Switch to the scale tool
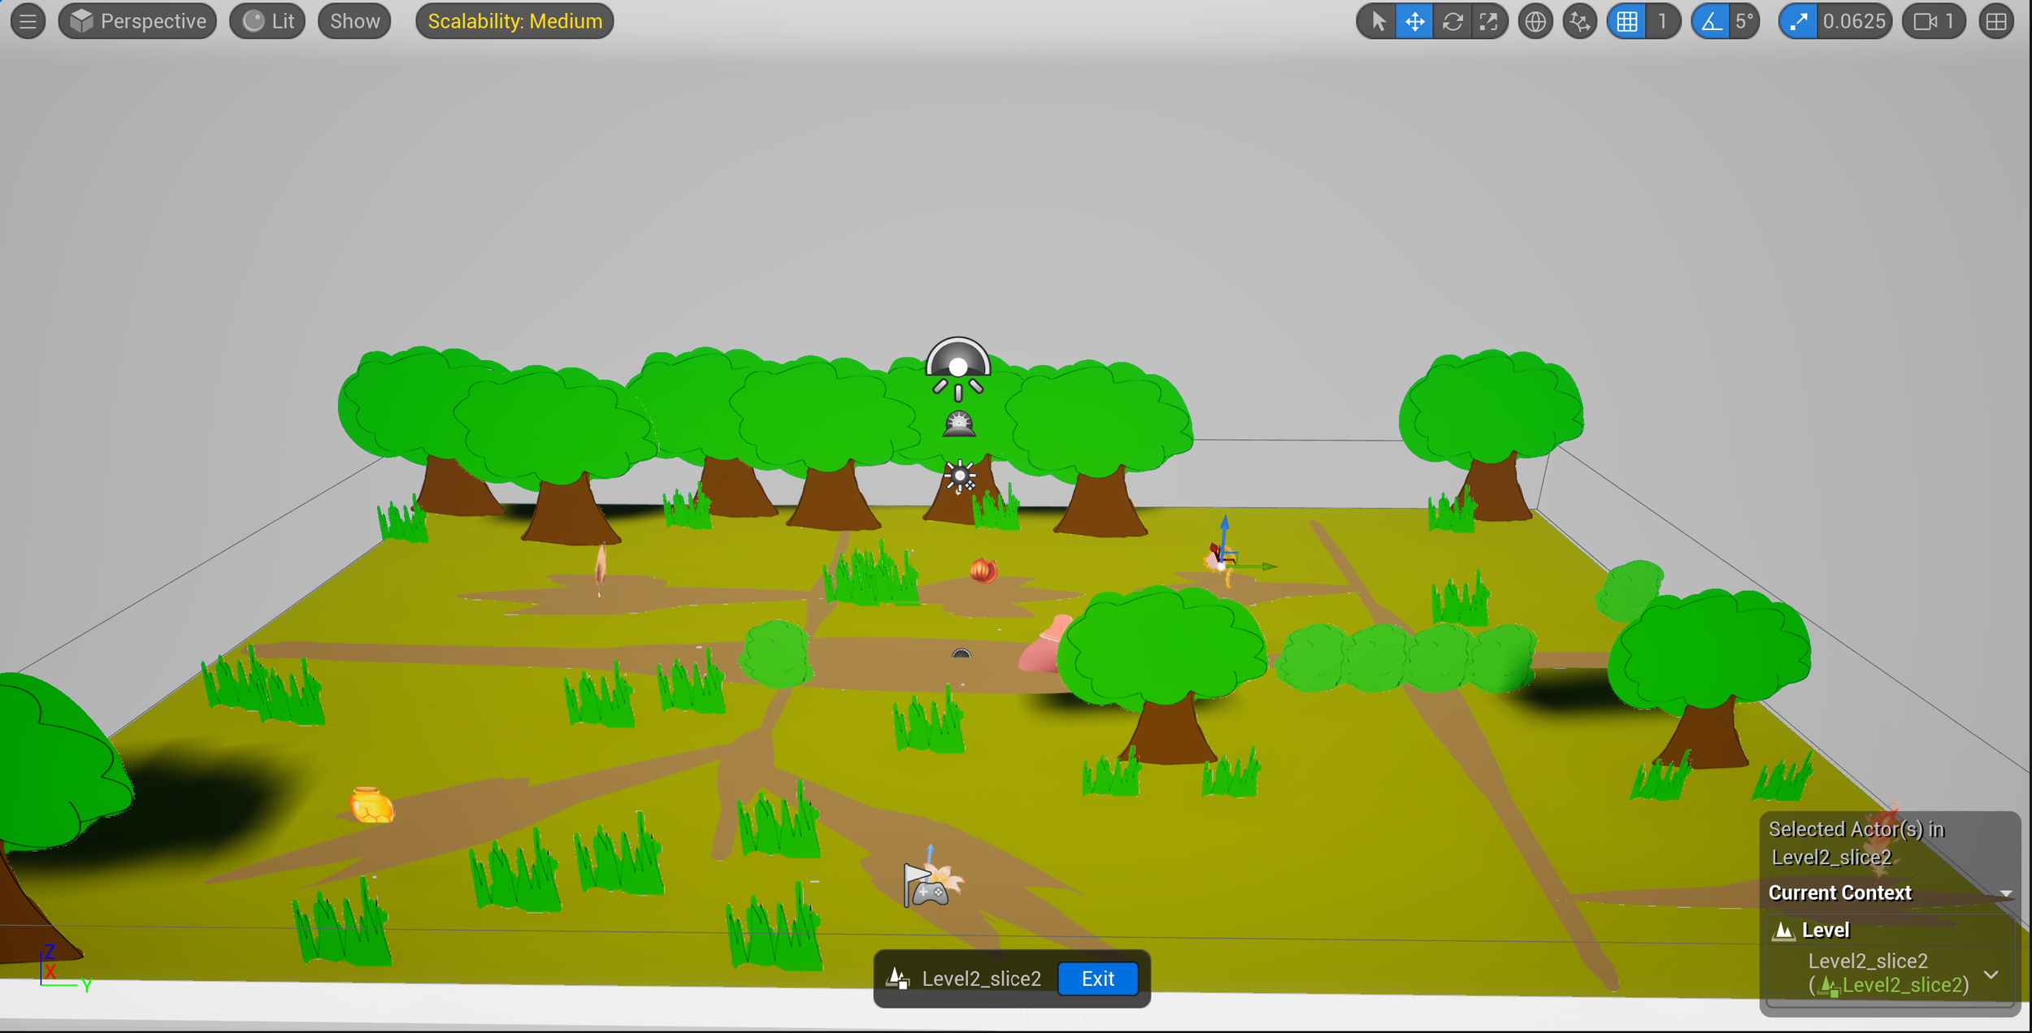2032x1033 pixels. pyautogui.click(x=1488, y=21)
